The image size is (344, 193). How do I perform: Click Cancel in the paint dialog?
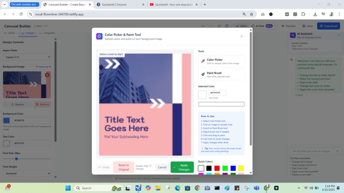[x=162, y=167]
